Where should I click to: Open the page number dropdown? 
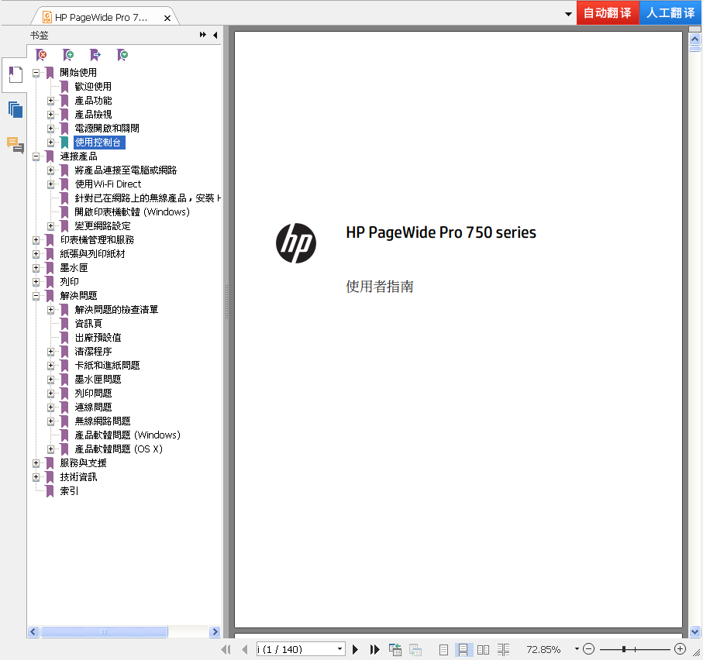[339, 649]
